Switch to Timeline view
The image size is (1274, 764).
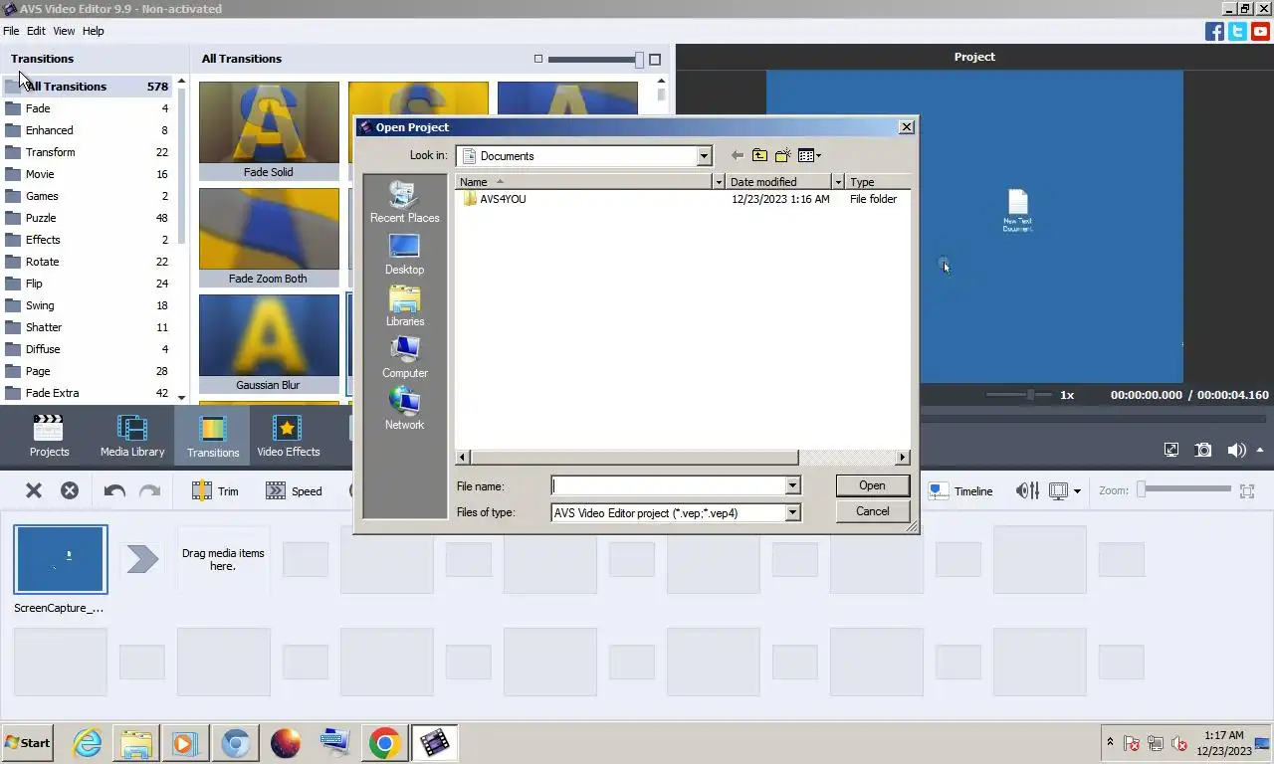961,490
